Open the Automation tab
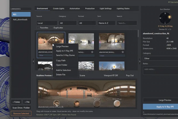Viewport: 178px width, 119px height. pyautogui.click(x=75, y=9)
